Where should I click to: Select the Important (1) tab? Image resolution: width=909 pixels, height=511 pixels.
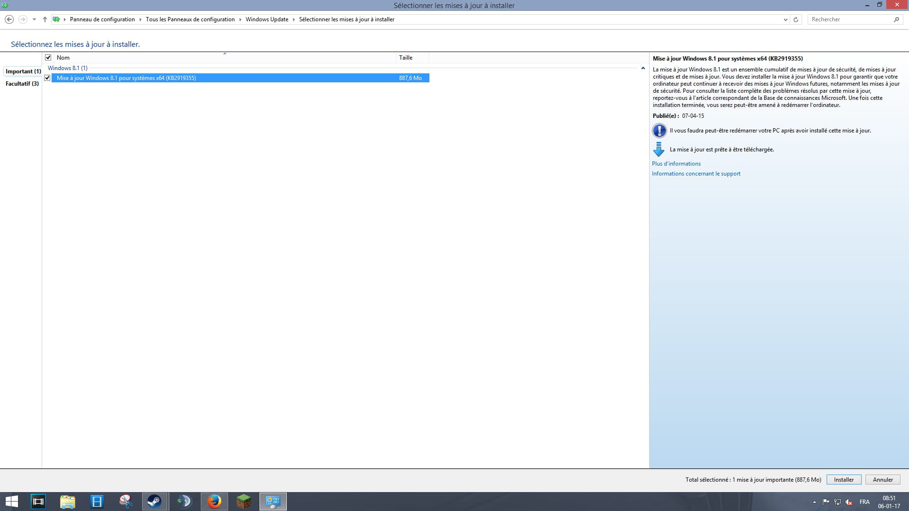(x=23, y=71)
